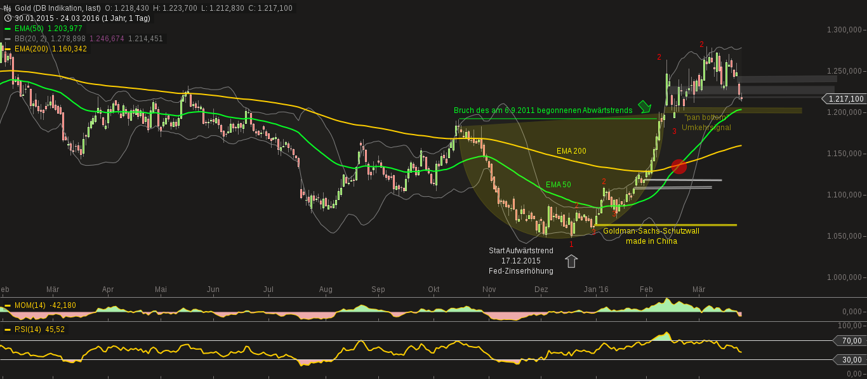Click the candlestick chart icon beside Gold title

click(6, 8)
